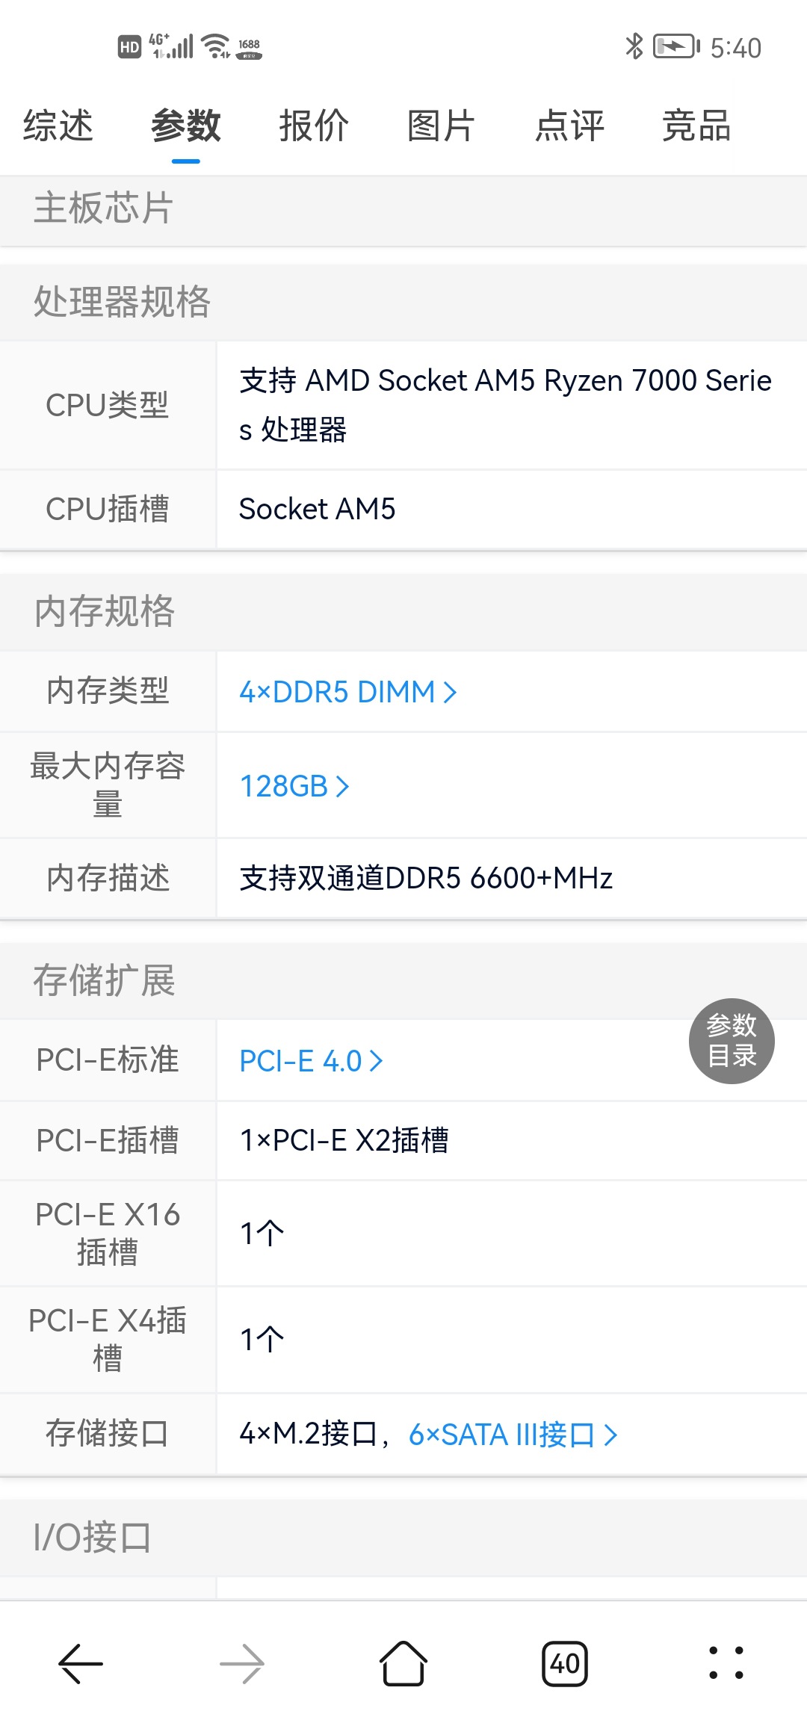Tap the Bluetooth status icon
Screen dimensions: 807x1726
(634, 46)
